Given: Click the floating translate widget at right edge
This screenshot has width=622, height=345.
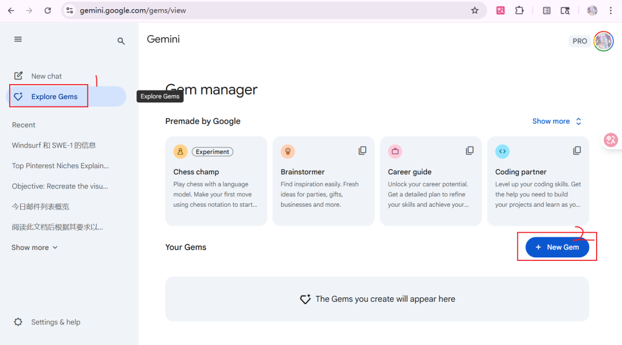Looking at the screenshot, I should [x=611, y=140].
